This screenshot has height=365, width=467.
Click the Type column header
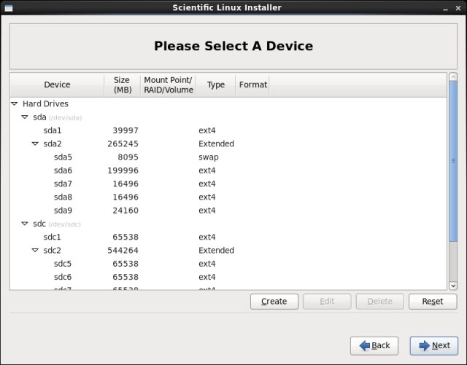pyautogui.click(x=215, y=85)
